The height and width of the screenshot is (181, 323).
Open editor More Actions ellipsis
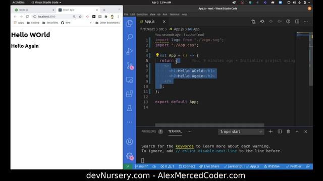(306, 21)
